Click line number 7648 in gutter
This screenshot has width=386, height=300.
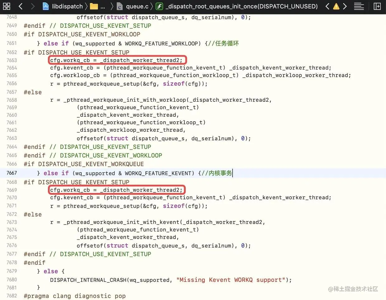click(12, 17)
